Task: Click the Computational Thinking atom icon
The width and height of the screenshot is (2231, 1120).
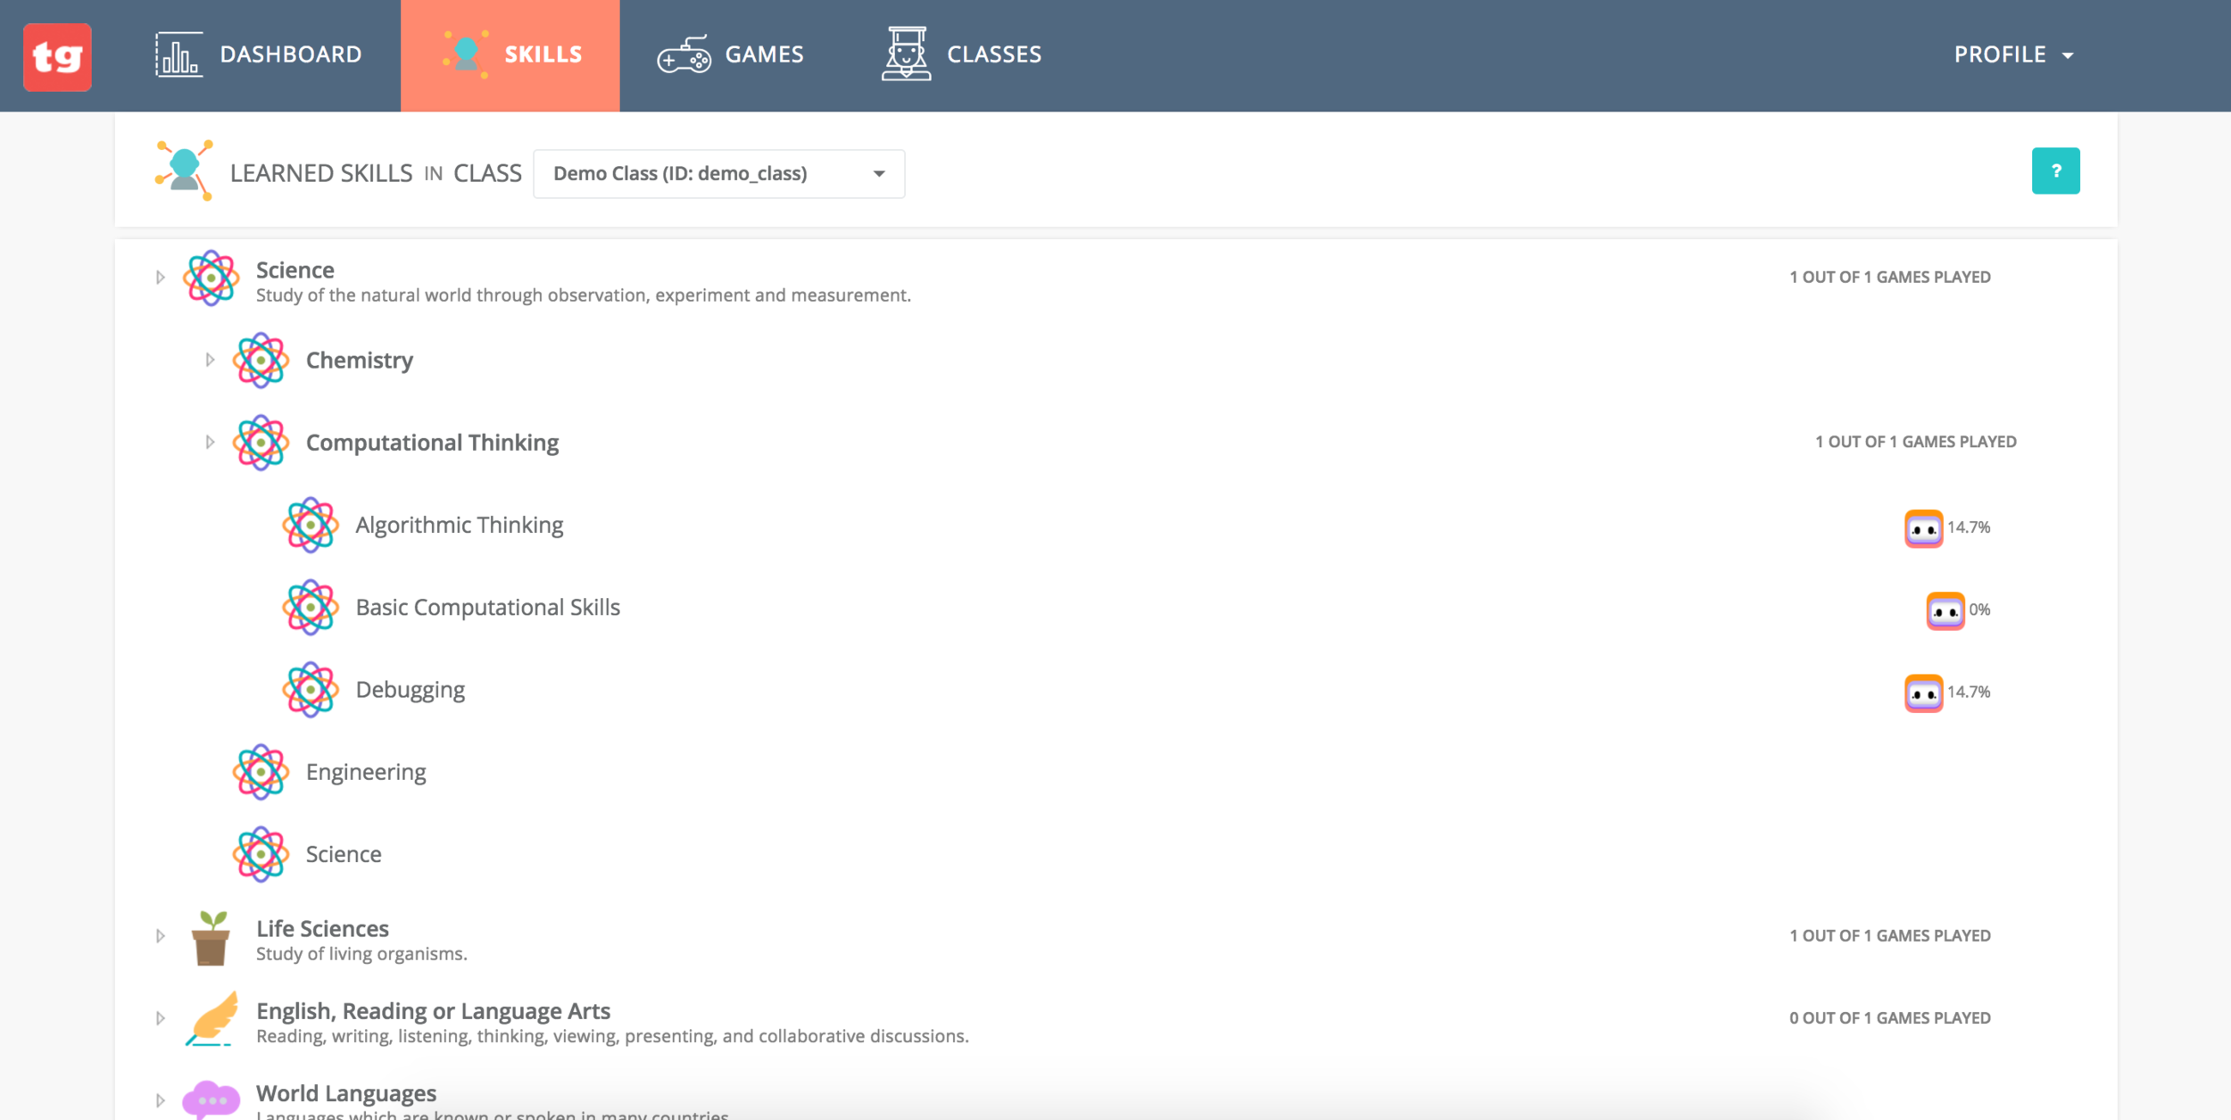Action: click(x=261, y=443)
